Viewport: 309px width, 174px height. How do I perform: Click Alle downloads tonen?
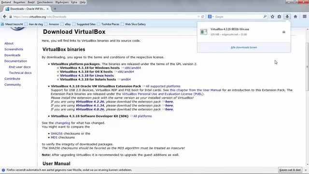click(244, 47)
